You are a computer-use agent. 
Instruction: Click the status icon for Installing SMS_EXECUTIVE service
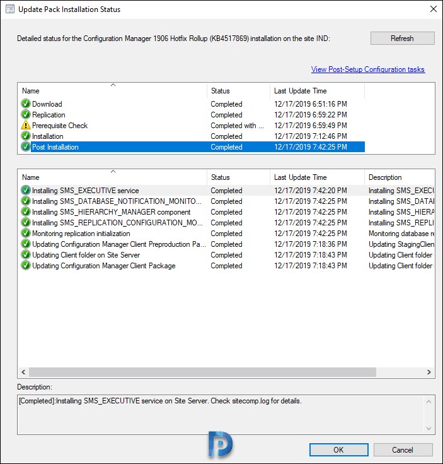point(26,190)
